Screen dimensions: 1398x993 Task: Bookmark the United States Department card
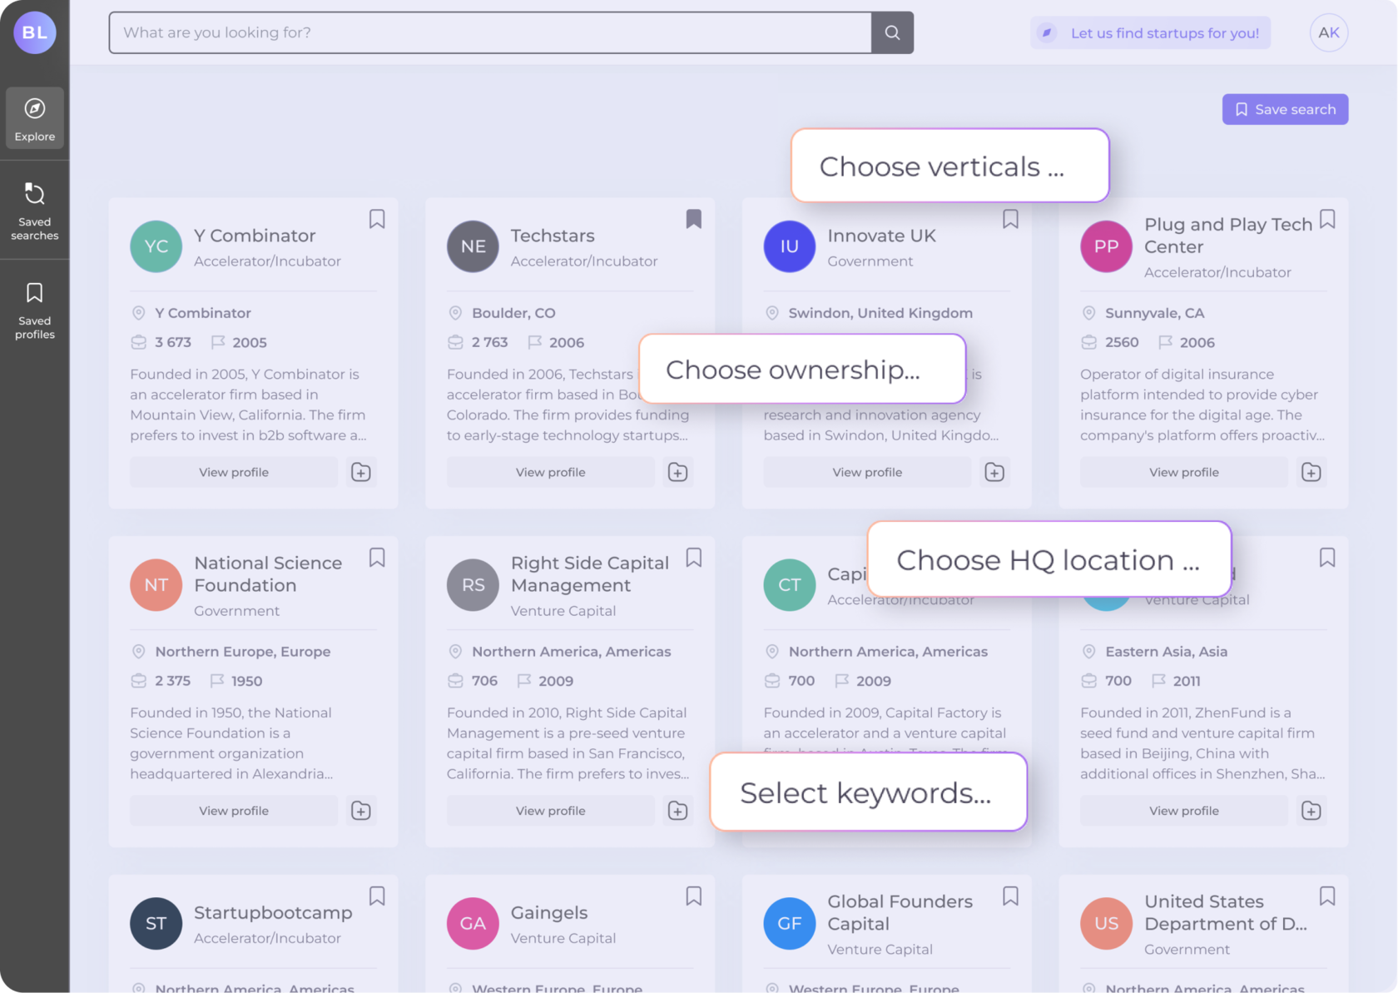click(1327, 896)
